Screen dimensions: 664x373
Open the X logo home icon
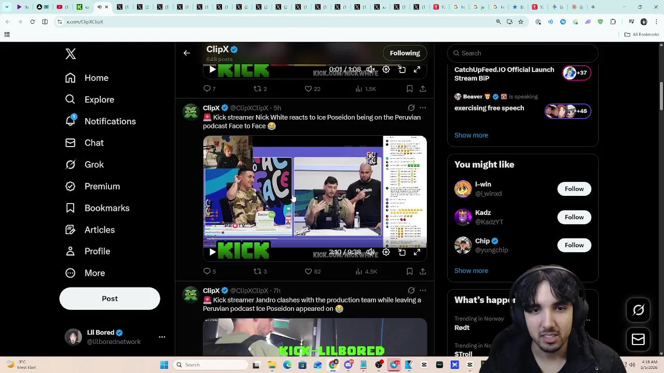71,54
